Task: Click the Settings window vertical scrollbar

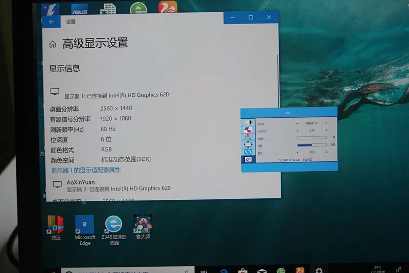Action: [278, 81]
